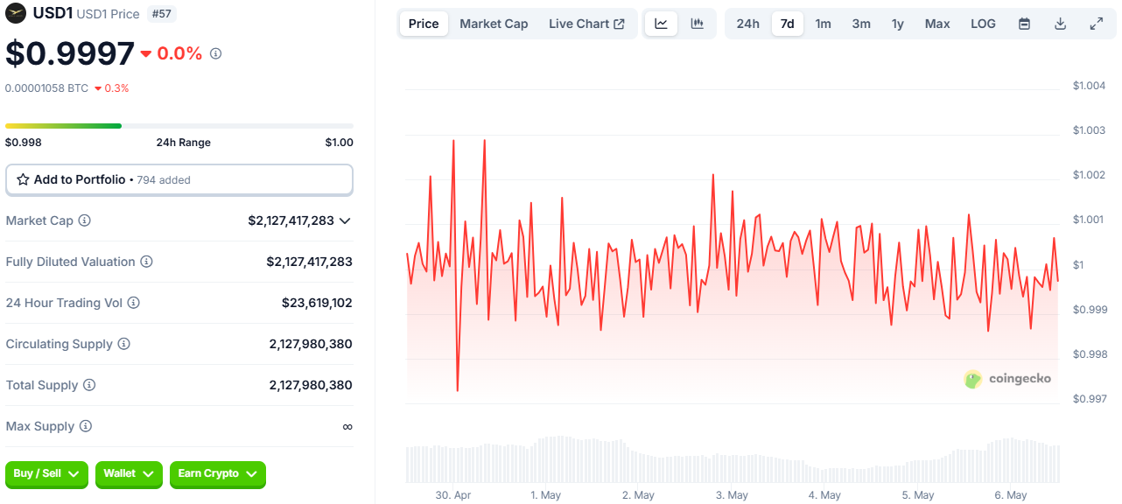Click info icon beside 24 Hour Trading Vol
Viewport: 1122px width, 504px height.
click(134, 303)
